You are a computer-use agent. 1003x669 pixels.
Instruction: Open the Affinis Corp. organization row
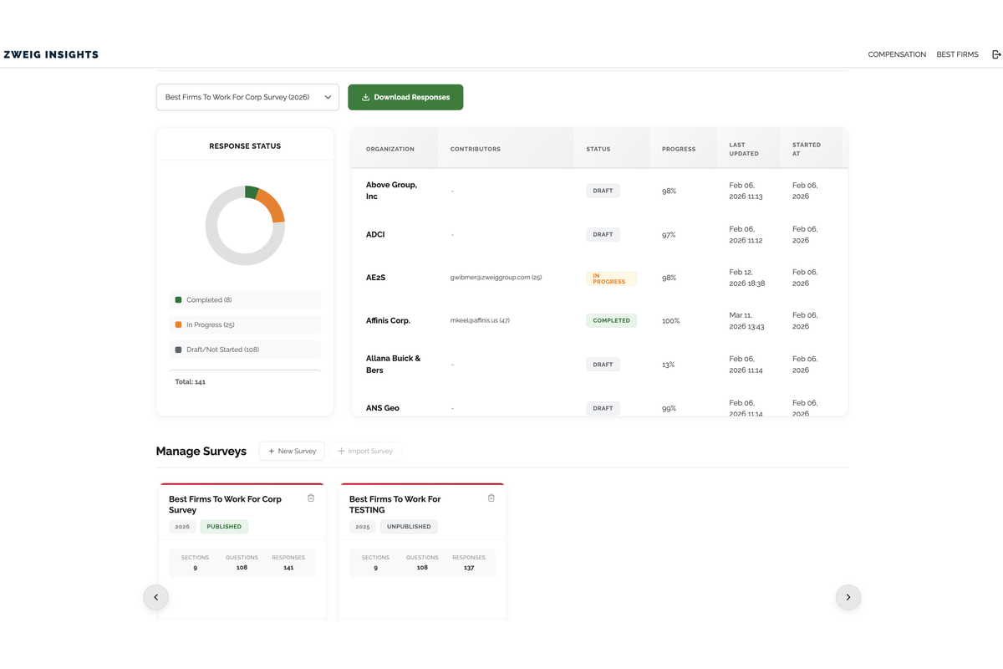(x=388, y=320)
